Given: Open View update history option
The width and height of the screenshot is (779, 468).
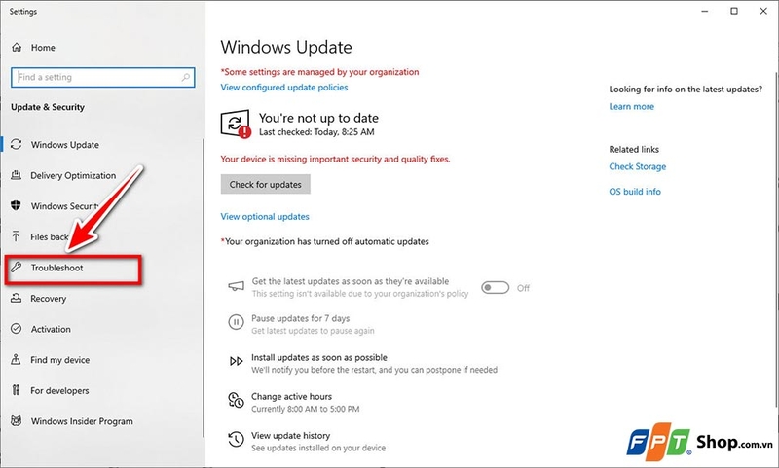Looking at the screenshot, I should [290, 435].
